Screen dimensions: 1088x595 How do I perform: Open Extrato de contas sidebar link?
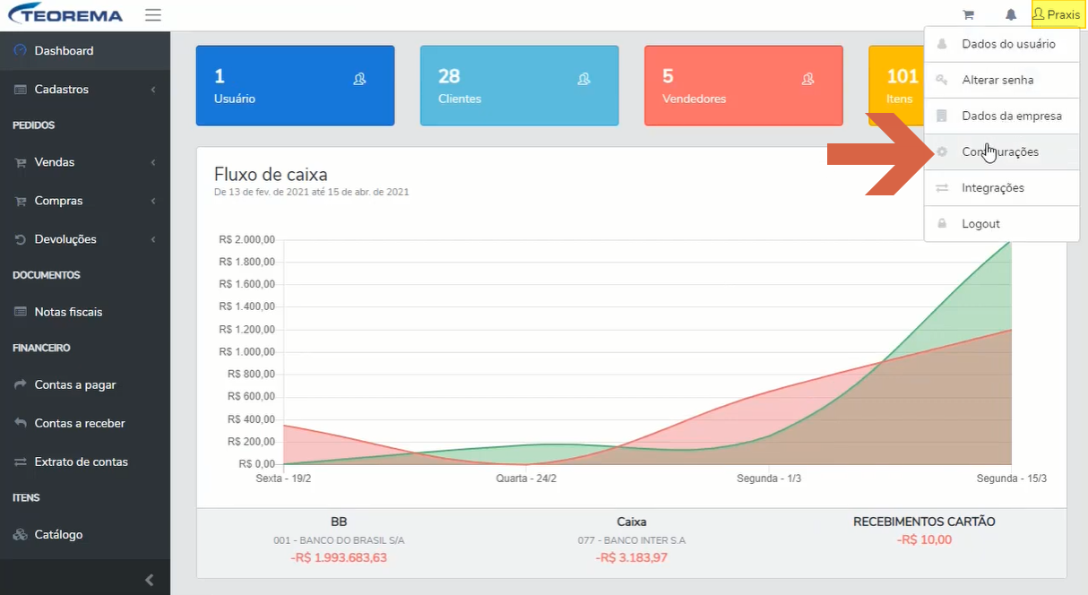85,461
